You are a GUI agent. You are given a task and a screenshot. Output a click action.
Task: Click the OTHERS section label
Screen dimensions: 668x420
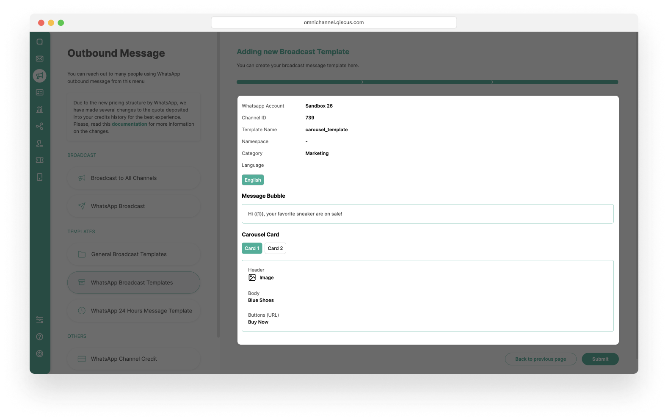77,337
